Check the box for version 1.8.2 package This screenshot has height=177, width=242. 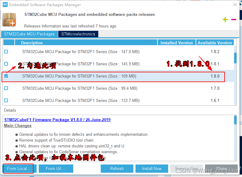(x=6, y=52)
